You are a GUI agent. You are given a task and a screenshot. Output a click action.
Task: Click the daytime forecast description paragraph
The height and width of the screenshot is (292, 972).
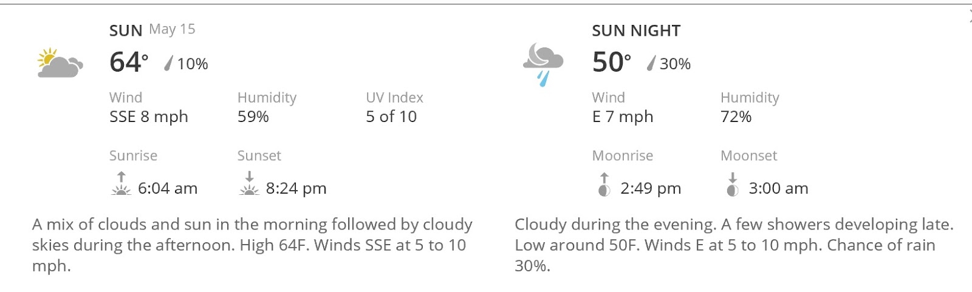(x=252, y=245)
